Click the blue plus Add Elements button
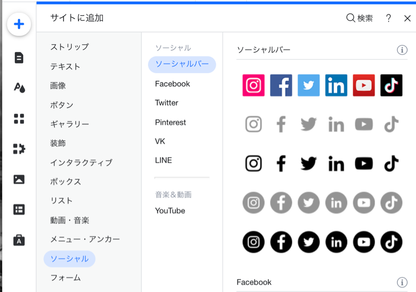This screenshot has width=416, height=292. 19,24
